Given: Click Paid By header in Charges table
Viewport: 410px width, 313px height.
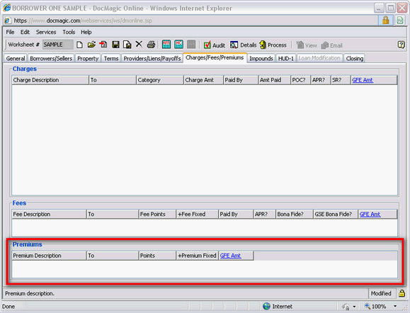Looking at the screenshot, I should pos(241,80).
